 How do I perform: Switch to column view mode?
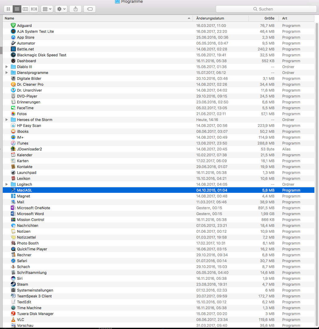coord(25,9)
